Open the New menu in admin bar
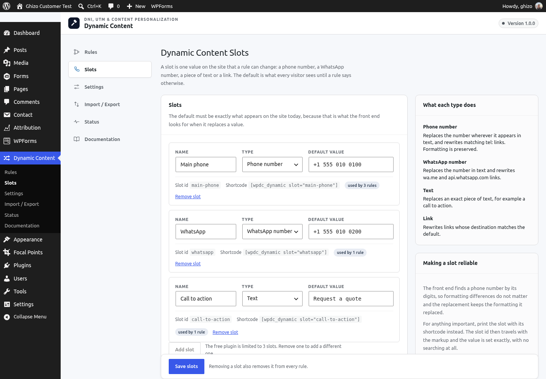 click(136, 6)
